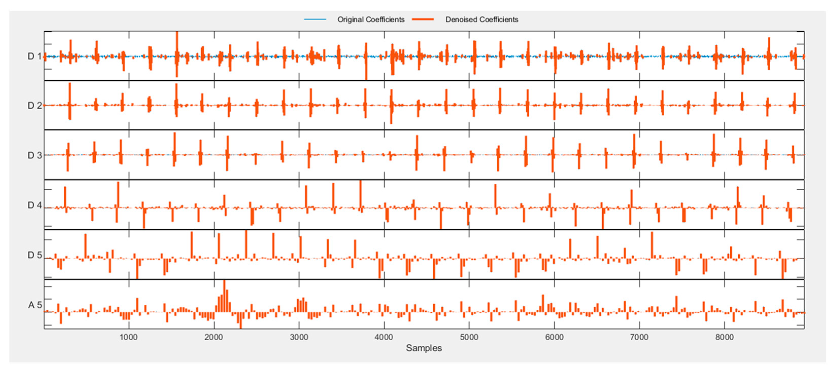Click the 5000 x-axis tick label
Viewport: 837px width, 373px height.
(x=469, y=337)
